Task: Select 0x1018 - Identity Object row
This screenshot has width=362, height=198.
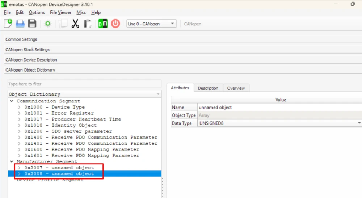Action: 60,125
